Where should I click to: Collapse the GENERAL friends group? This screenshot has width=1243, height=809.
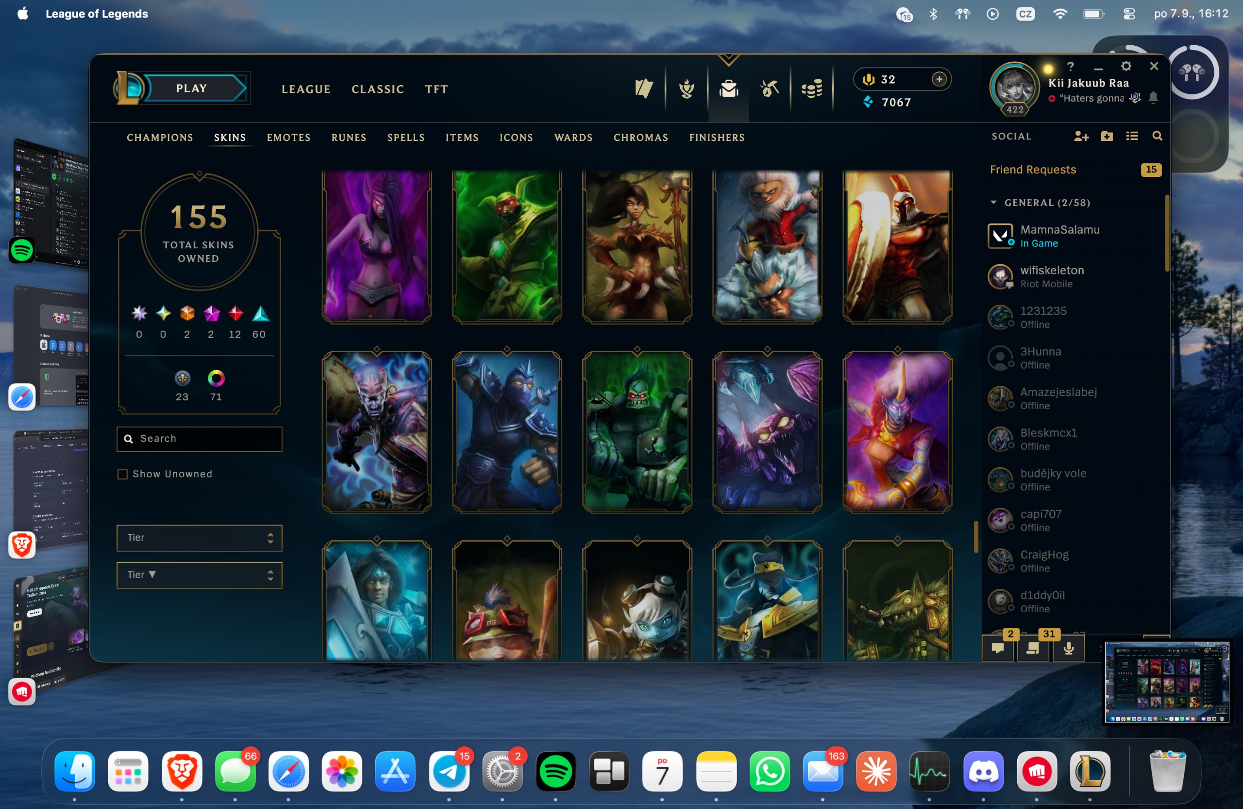(993, 202)
